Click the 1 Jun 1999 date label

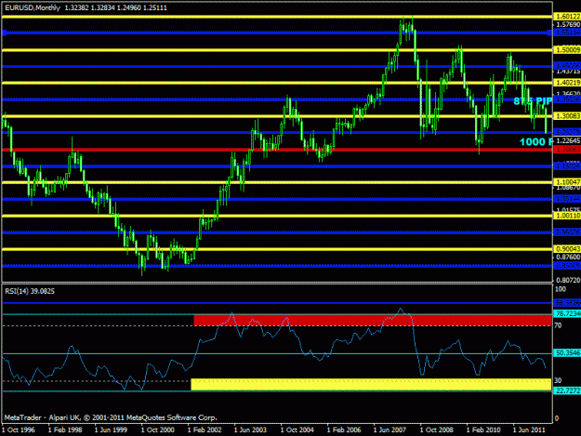point(111,430)
